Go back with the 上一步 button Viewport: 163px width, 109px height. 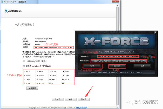[x=57, y=99]
